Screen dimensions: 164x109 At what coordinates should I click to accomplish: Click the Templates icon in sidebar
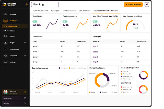click(6, 56)
